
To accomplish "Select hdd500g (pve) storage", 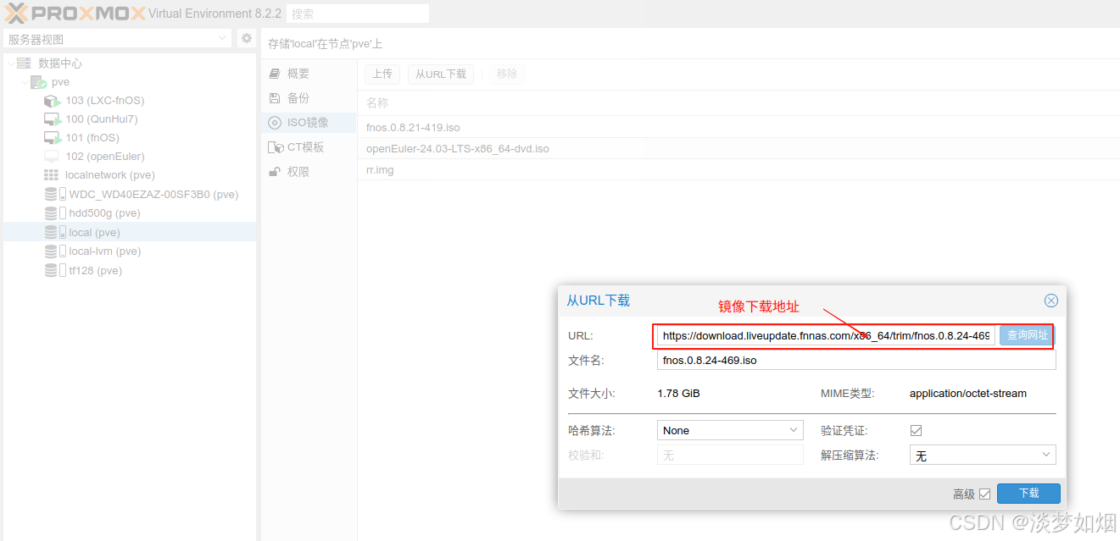I will 104,213.
